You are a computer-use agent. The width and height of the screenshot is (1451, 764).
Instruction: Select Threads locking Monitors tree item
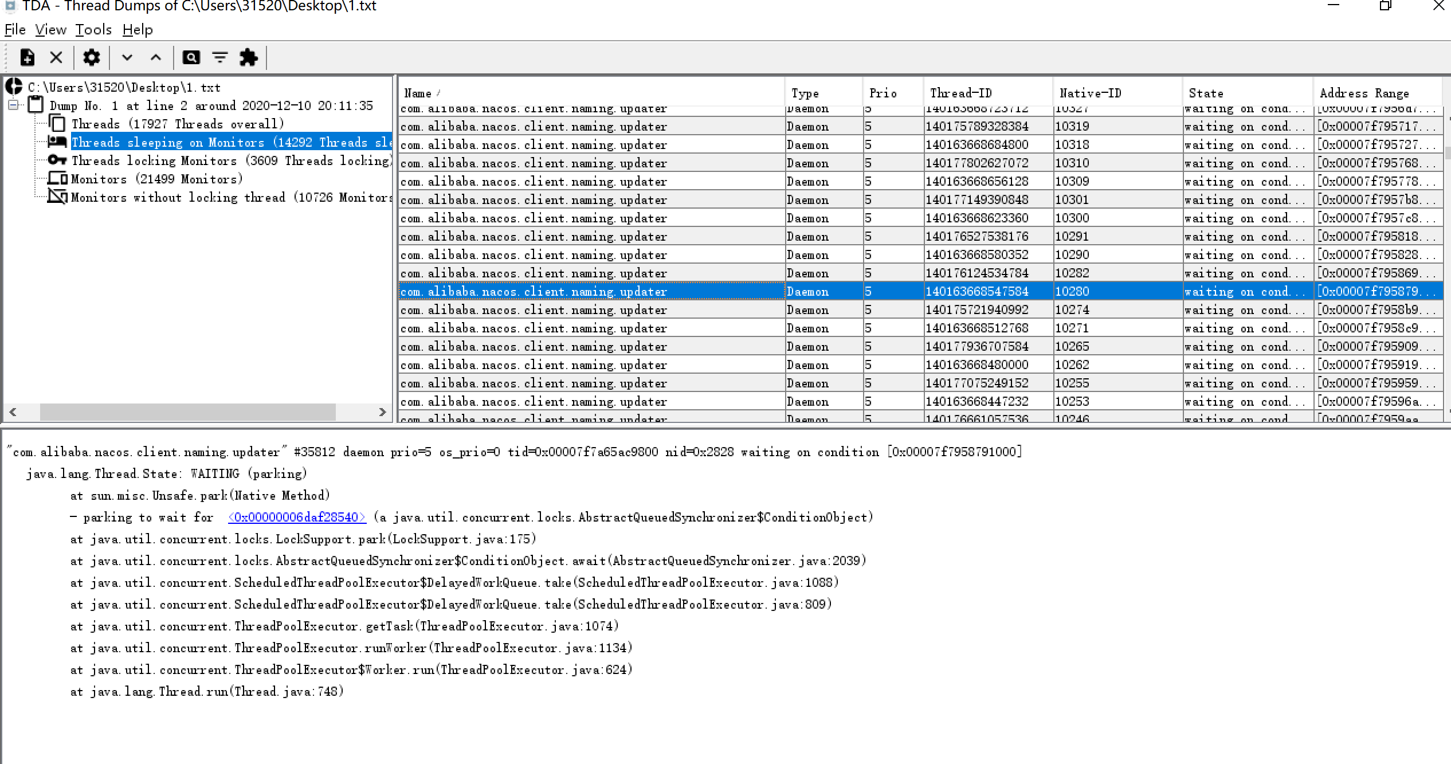(x=229, y=161)
